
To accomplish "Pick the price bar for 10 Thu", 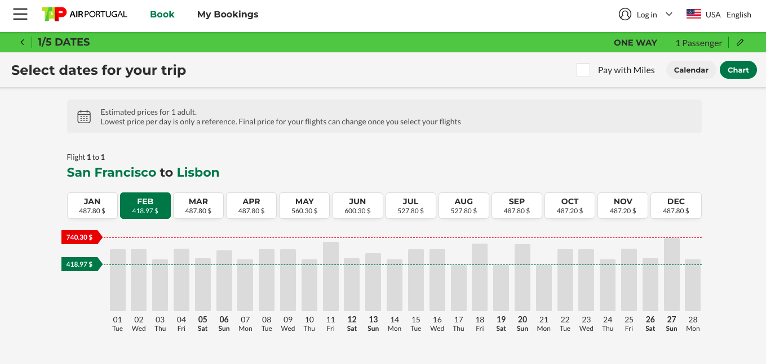I will (309, 285).
